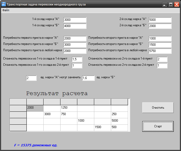Click the Результат расчета heading
Viewport: 181px width, 151px height.
pyautogui.click(x=57, y=94)
